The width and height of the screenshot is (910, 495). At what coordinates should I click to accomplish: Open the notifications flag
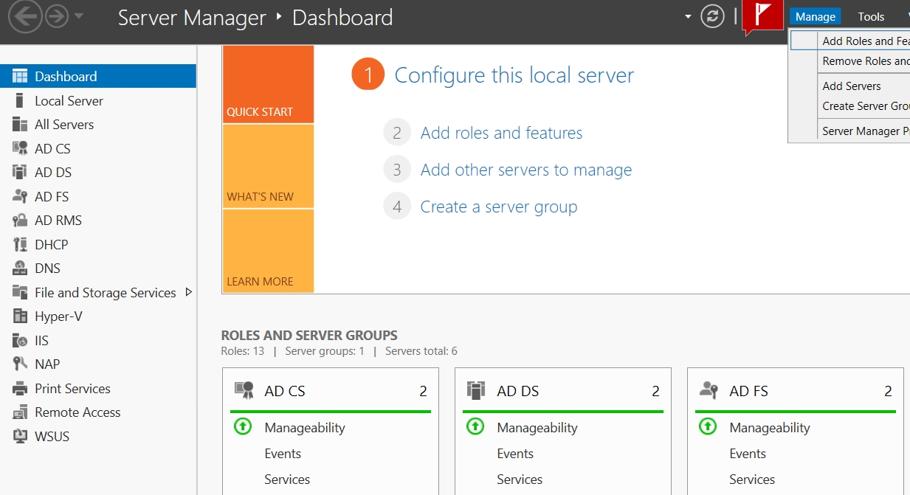click(x=762, y=16)
